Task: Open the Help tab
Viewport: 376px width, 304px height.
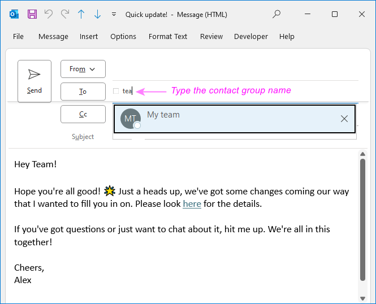Action: pos(287,36)
